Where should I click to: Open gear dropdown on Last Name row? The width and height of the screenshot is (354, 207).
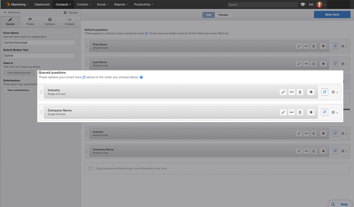[x=342, y=63]
